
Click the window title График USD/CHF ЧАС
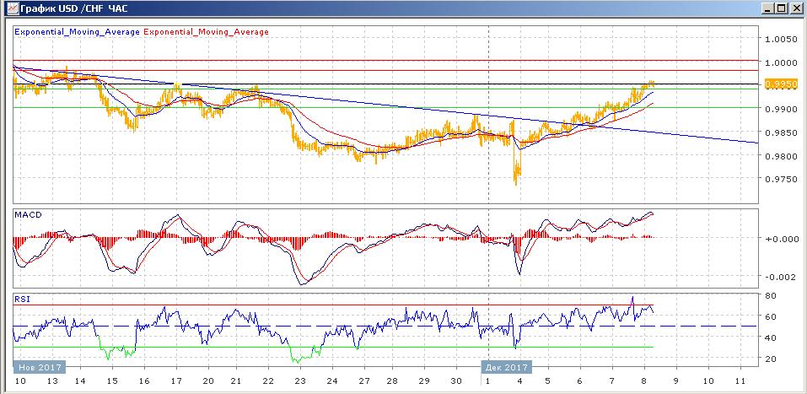coord(74,8)
